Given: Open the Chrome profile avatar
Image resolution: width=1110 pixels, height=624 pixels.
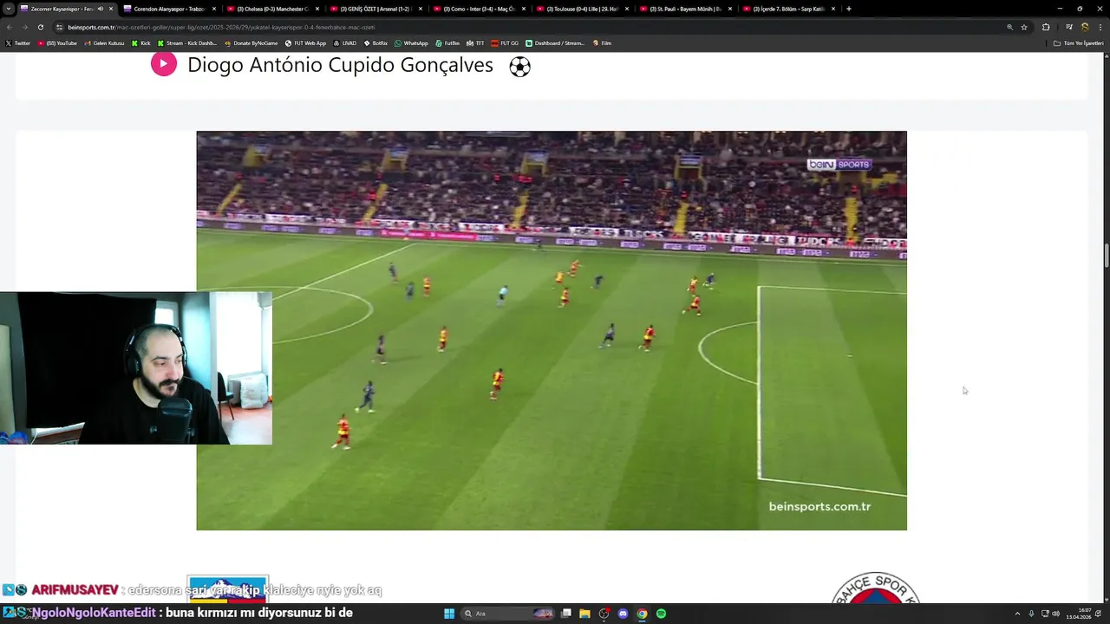Looking at the screenshot, I should tap(1084, 27).
